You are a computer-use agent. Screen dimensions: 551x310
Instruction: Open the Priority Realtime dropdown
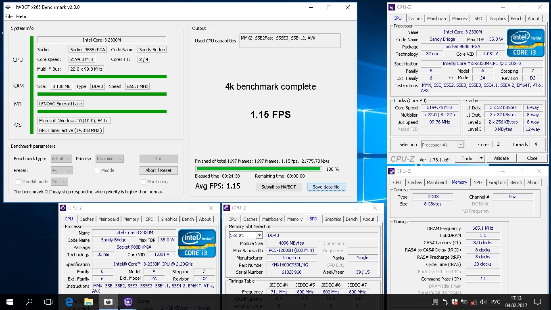click(x=109, y=159)
